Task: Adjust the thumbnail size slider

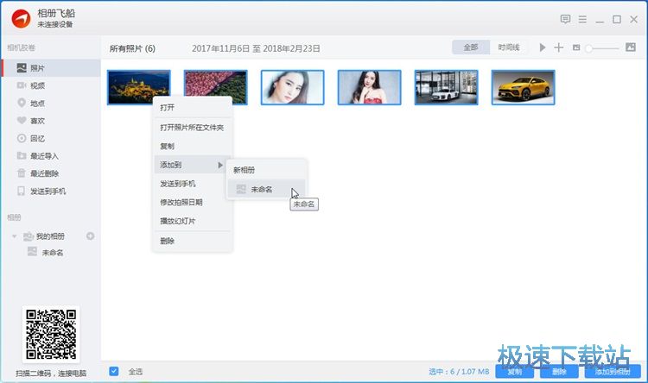Action: pos(604,48)
